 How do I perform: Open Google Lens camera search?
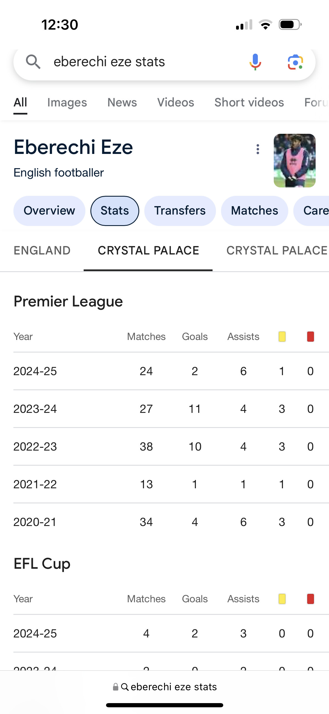[x=295, y=62]
